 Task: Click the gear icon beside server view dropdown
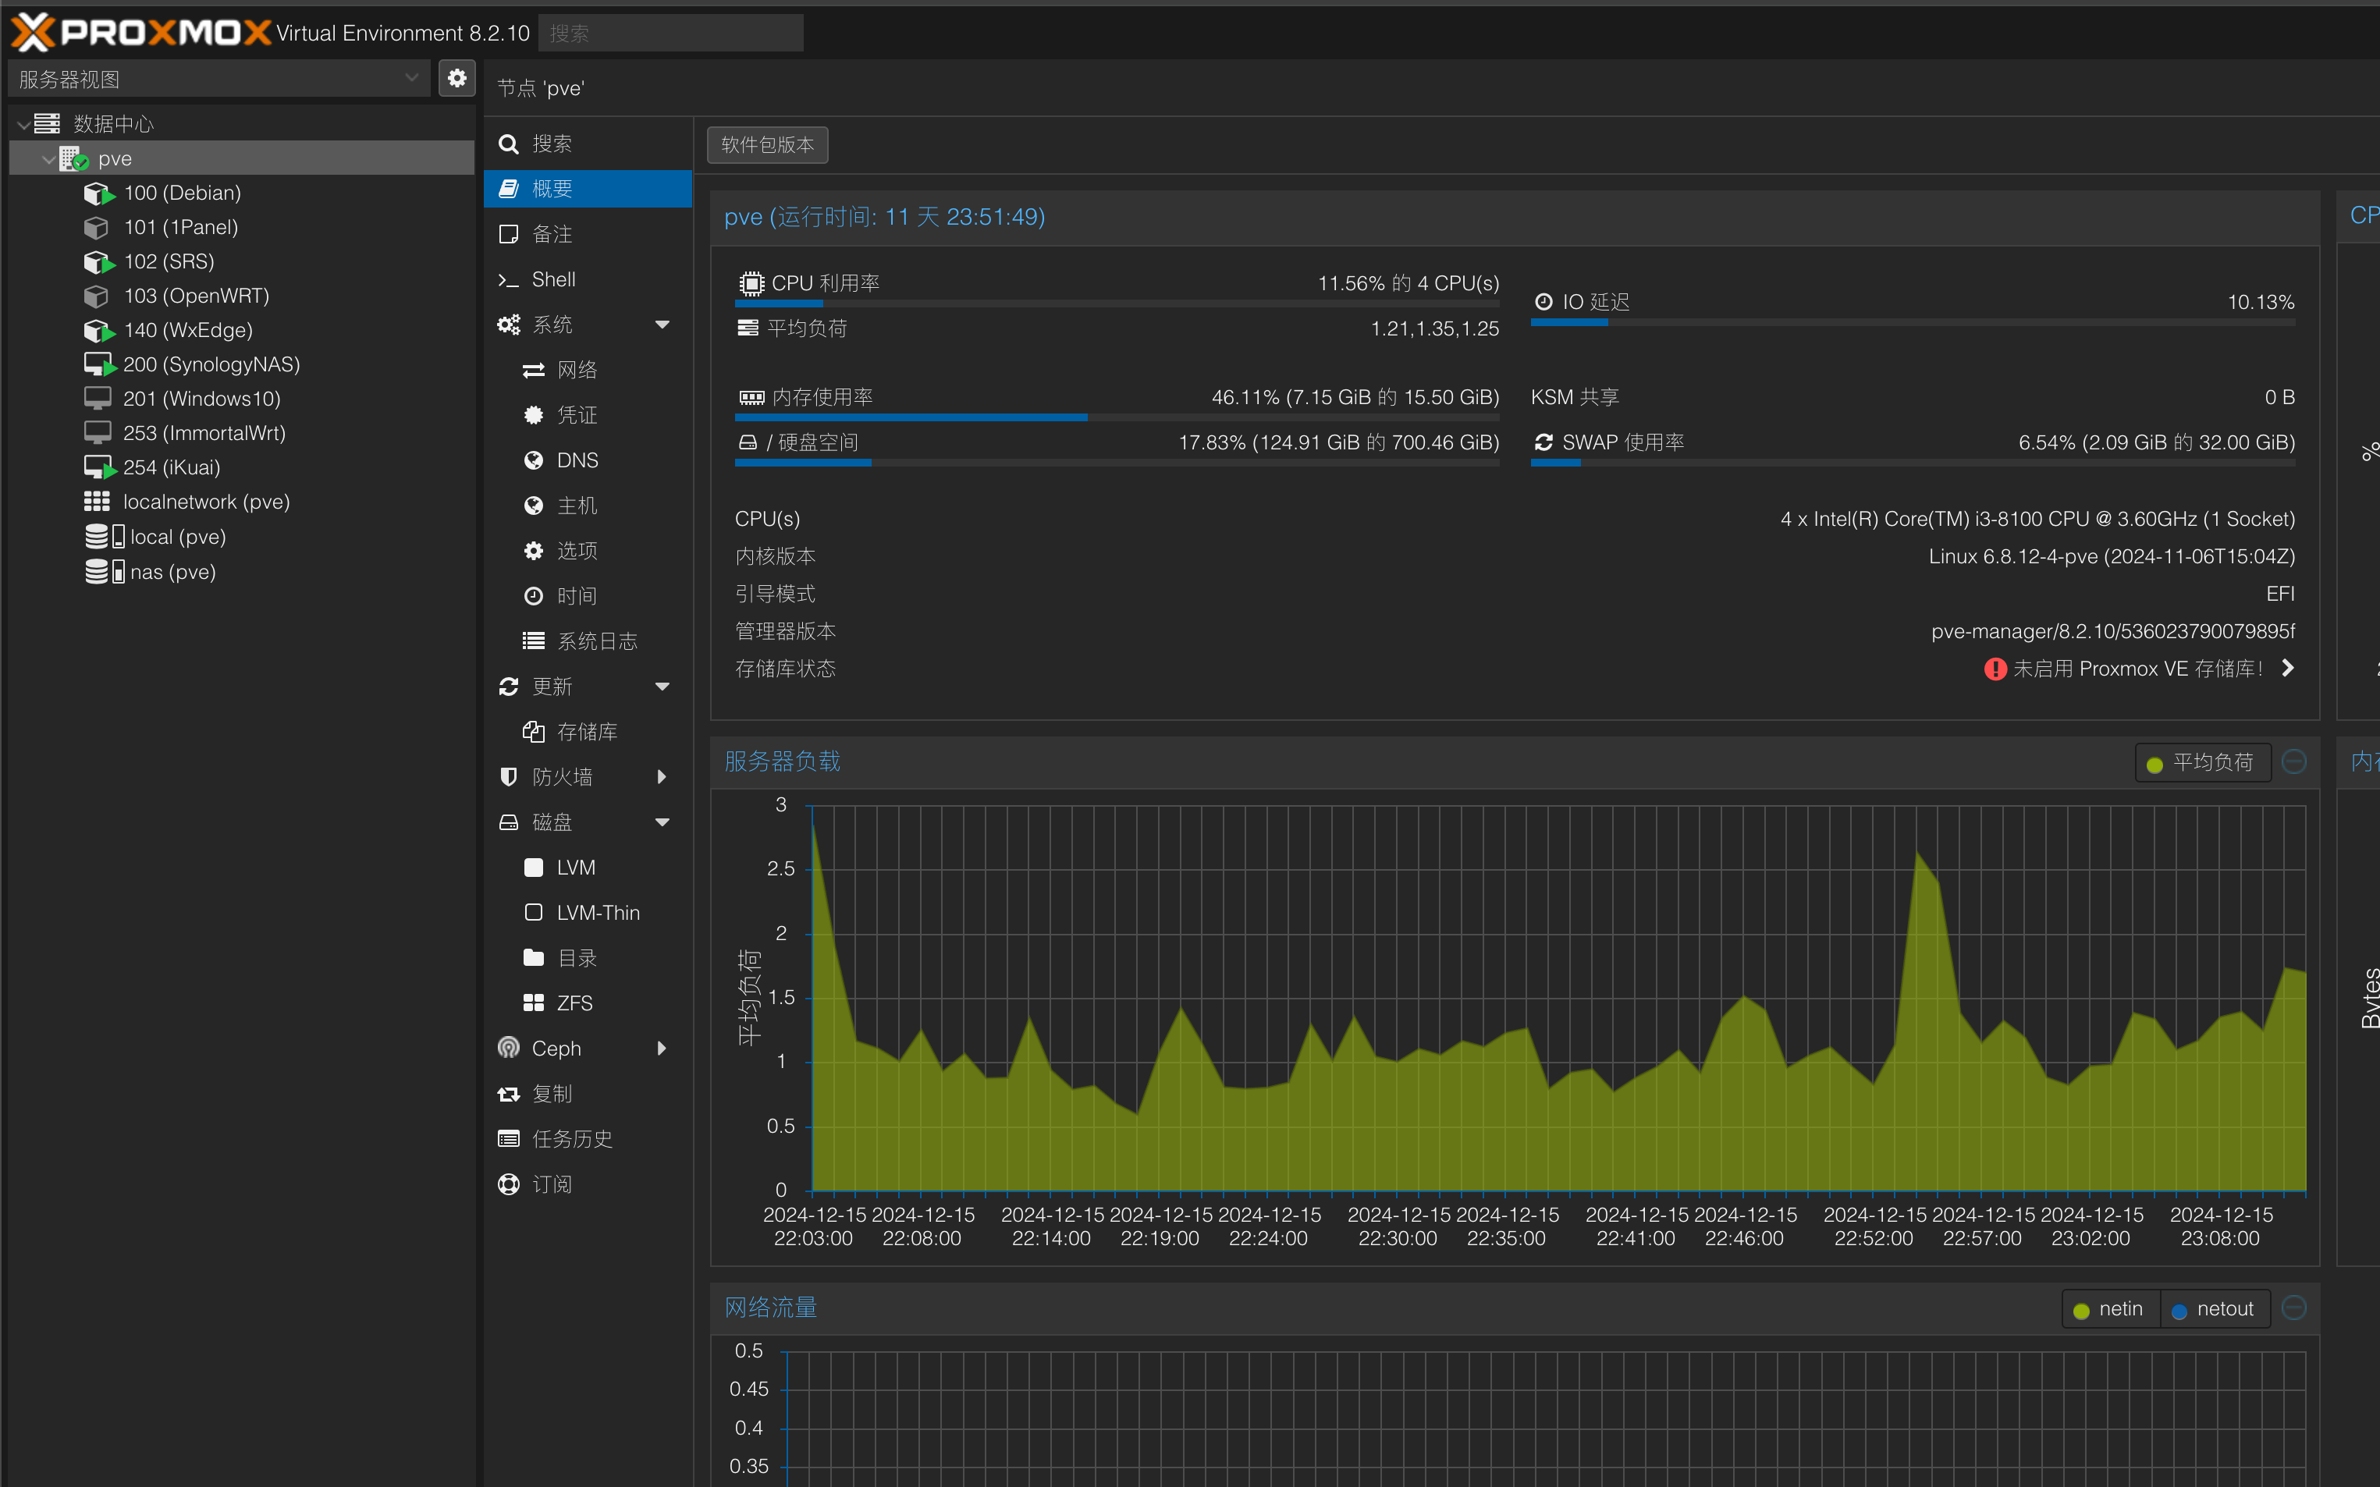(x=456, y=79)
